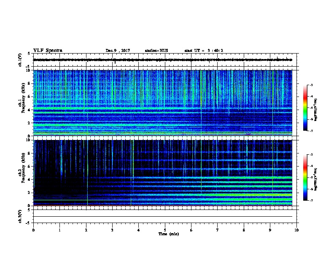
Task: Click time axis tick label '7'
Action: (218, 230)
